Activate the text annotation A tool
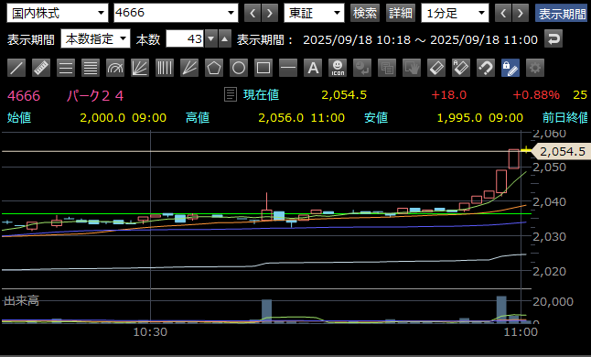Screen dimensions: 591x357 tap(313, 68)
